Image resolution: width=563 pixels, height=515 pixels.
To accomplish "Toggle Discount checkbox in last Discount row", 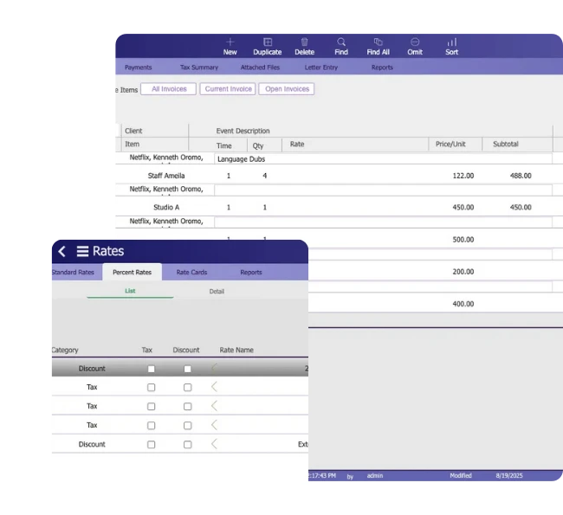I will click(187, 445).
